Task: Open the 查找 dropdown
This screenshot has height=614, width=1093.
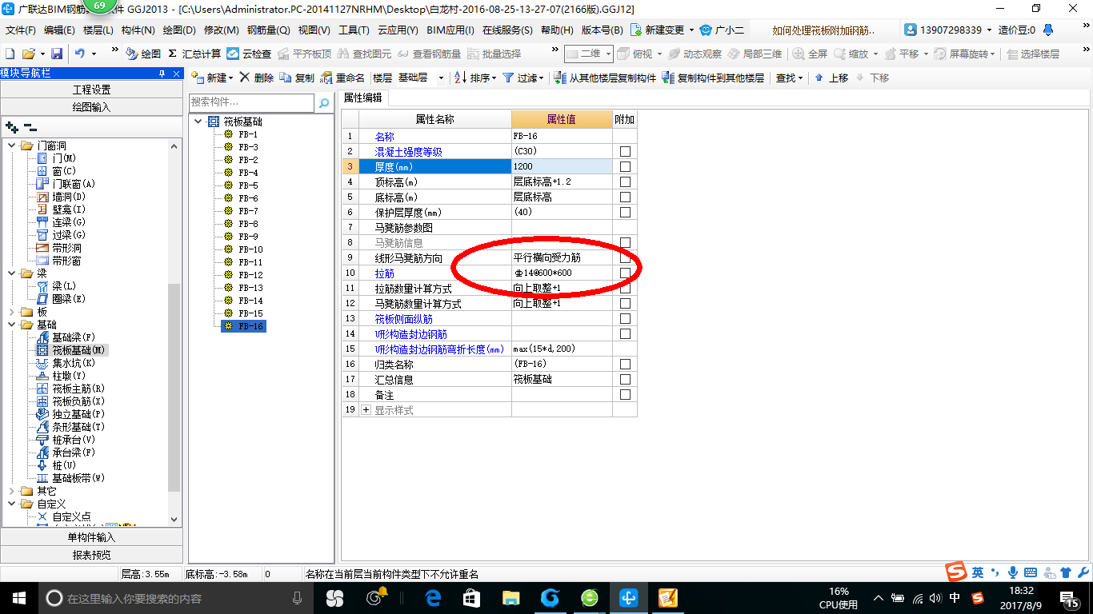Action: 789,78
